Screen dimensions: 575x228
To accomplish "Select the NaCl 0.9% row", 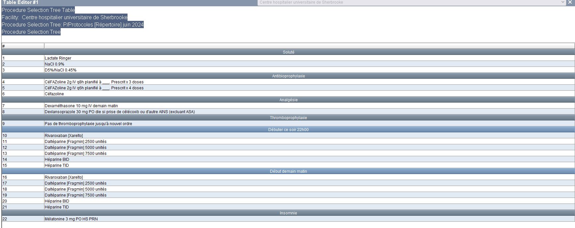I will [x=54, y=64].
